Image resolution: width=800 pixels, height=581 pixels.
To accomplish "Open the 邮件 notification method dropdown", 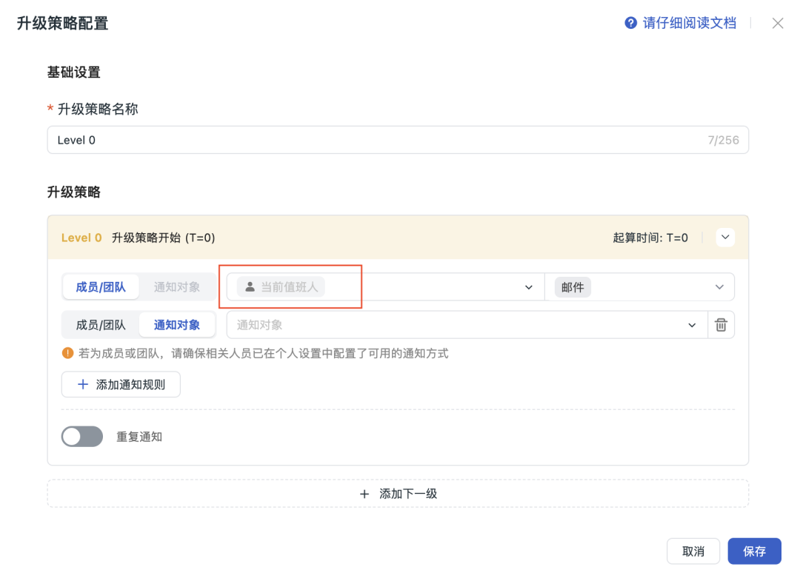I will tap(640, 287).
